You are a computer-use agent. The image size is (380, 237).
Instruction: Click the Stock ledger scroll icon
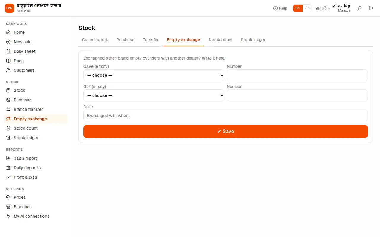tap(8, 138)
